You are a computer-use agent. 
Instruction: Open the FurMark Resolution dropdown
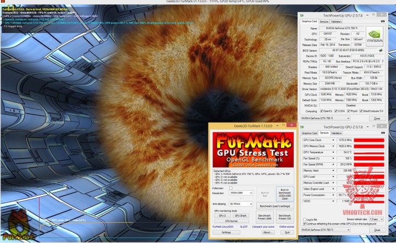(x=241, y=193)
